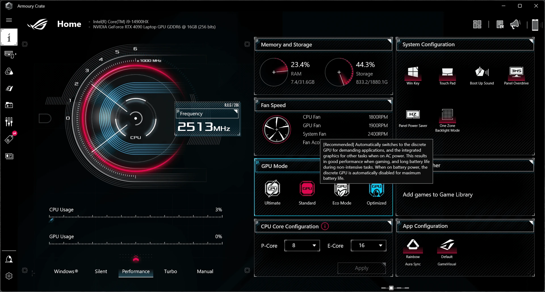Switch to Silent operating mode
Image resolution: width=545 pixels, height=292 pixels.
click(101, 271)
